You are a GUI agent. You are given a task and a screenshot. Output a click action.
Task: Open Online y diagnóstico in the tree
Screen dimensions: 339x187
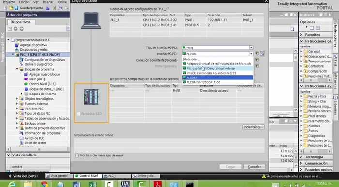[38, 64]
